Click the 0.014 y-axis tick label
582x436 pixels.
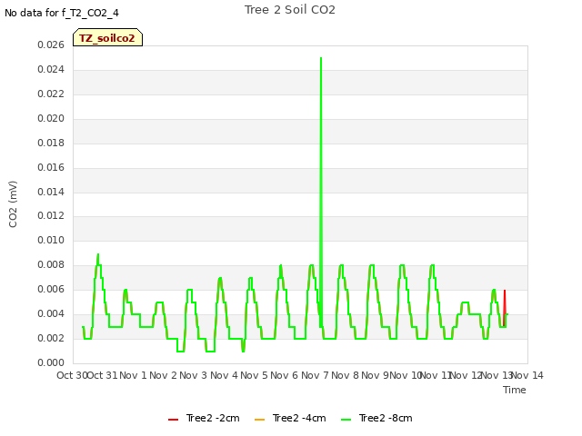pos(51,192)
